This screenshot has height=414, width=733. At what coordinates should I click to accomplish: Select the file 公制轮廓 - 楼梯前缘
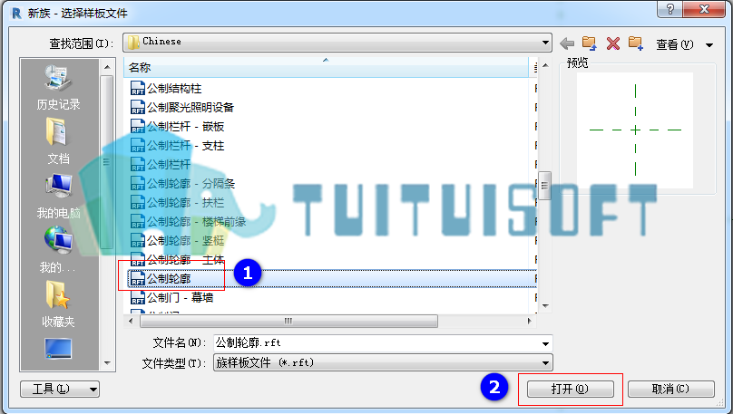pos(196,222)
